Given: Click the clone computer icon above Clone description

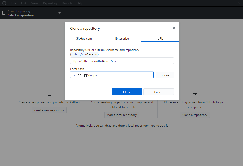Looking at the screenshot, I should point(195,95).
